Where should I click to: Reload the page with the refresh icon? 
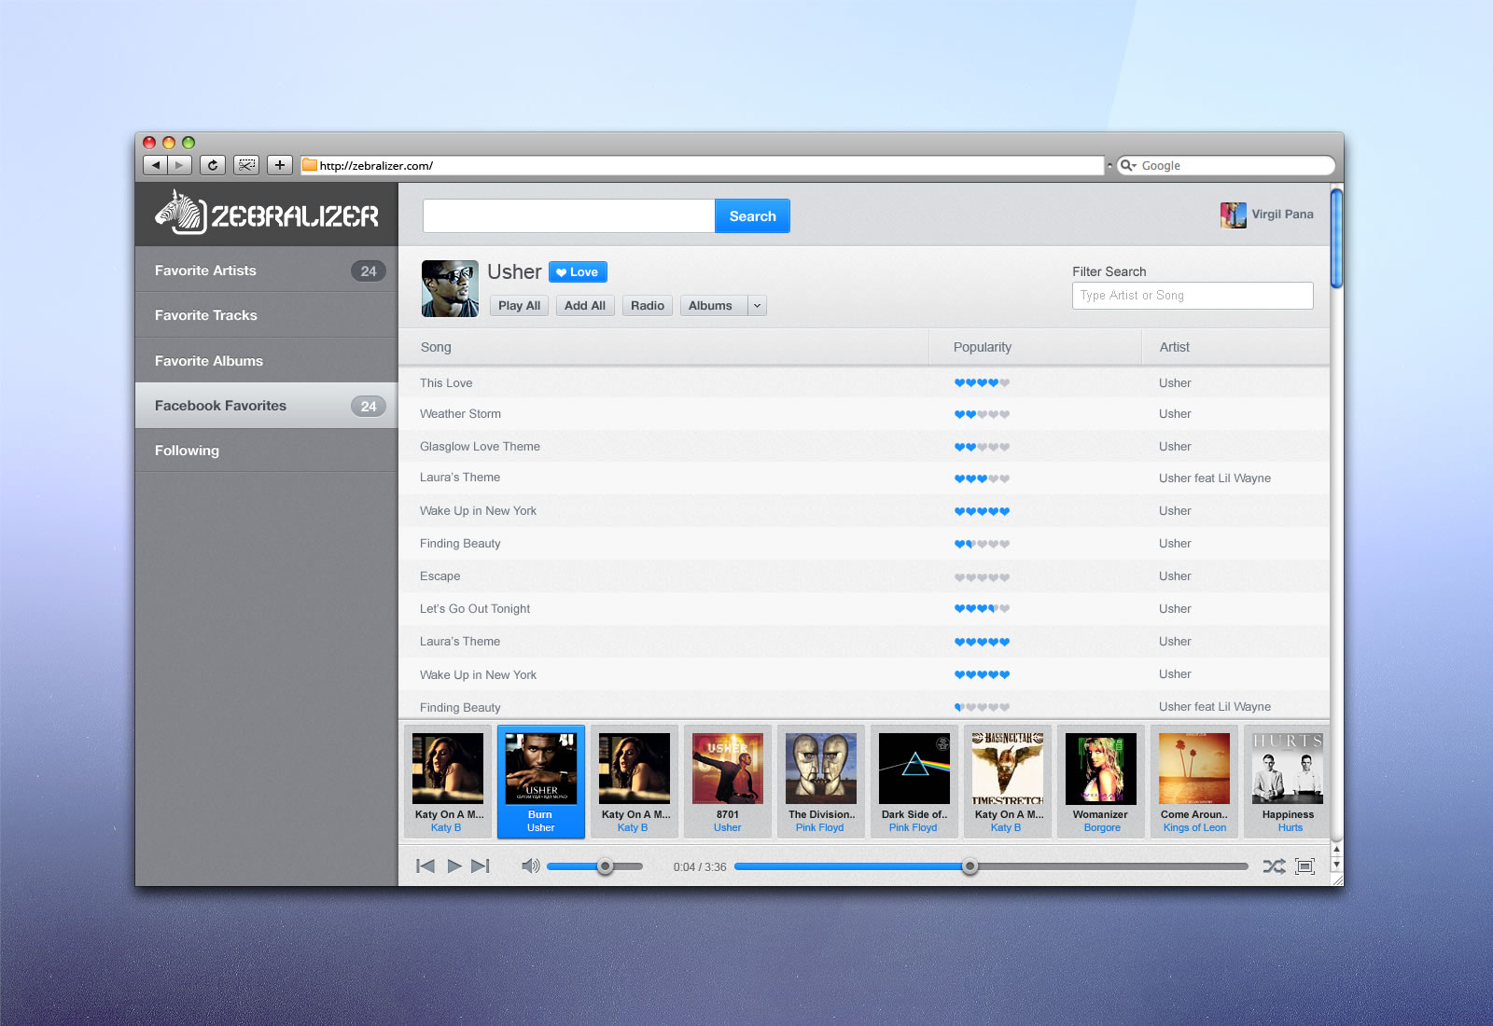tap(213, 165)
